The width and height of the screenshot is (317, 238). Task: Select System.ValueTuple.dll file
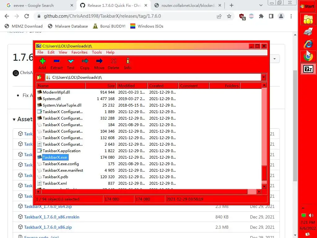(x=62, y=105)
